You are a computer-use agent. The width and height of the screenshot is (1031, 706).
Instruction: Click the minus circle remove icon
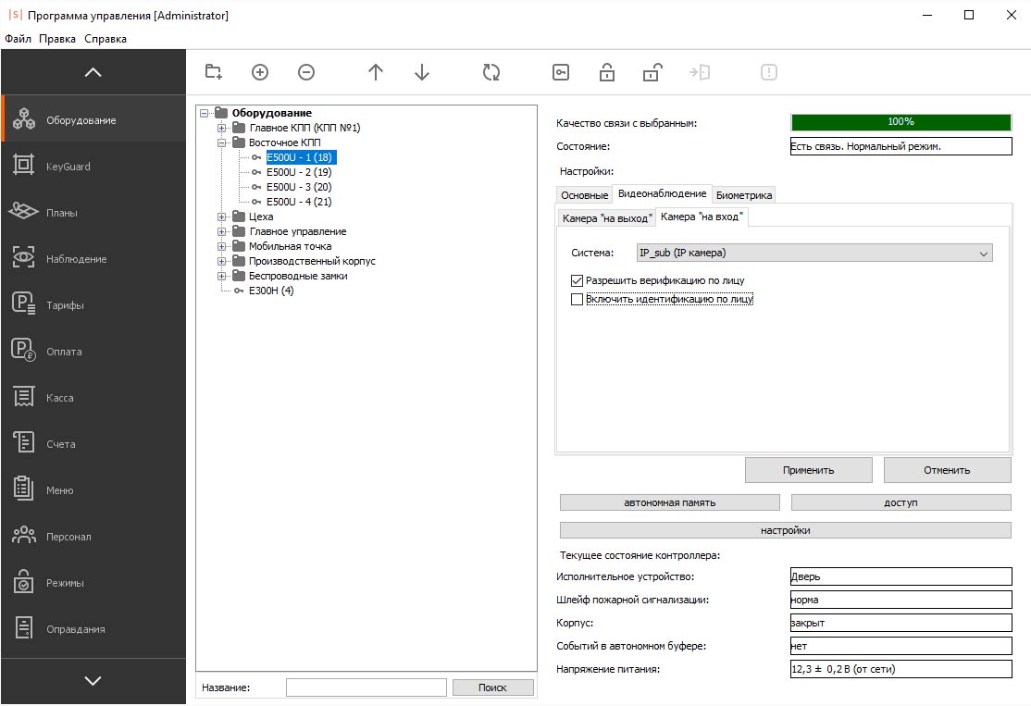tap(306, 72)
